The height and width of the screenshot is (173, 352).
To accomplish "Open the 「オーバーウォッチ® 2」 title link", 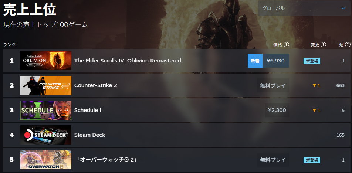I will (x=106, y=160).
